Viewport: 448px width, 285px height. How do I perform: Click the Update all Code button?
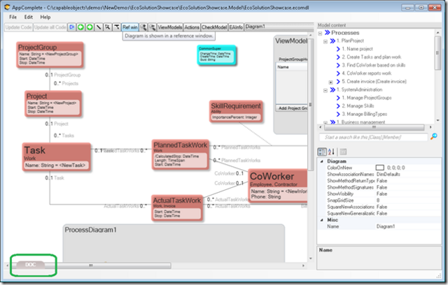coord(50,27)
